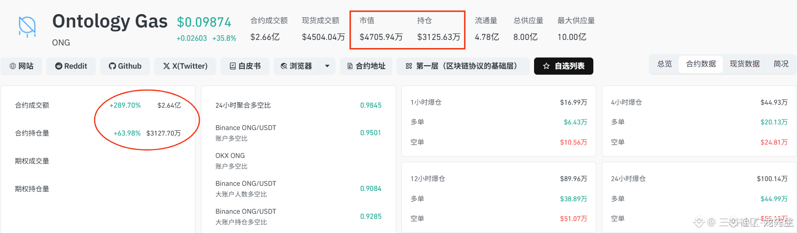Image resolution: width=797 pixels, height=233 pixels.
Task: Click the 市值 $4705.94万 stat
Action: pos(381,29)
